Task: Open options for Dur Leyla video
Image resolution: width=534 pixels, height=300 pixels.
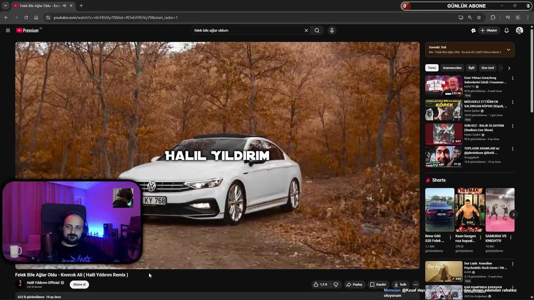Action: pos(513,264)
